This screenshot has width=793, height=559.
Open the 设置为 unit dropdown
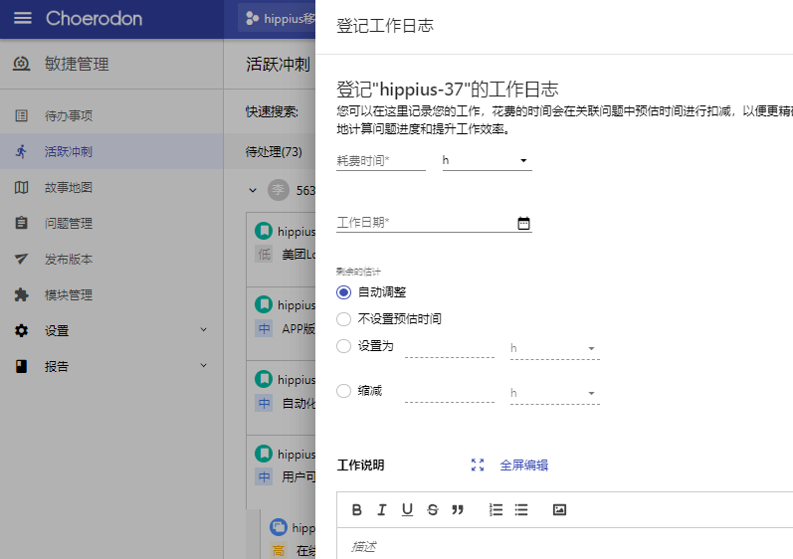[555, 348]
